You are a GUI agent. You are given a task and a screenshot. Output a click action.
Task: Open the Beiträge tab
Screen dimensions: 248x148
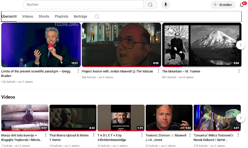pyautogui.click(x=80, y=16)
